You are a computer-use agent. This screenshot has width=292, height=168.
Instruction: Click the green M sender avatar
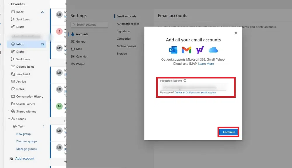tap(59, 106)
